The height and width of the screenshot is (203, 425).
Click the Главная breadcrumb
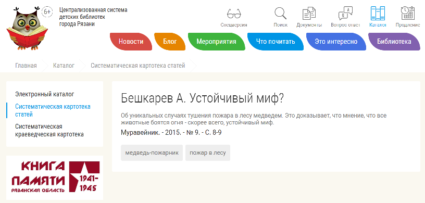click(x=26, y=66)
